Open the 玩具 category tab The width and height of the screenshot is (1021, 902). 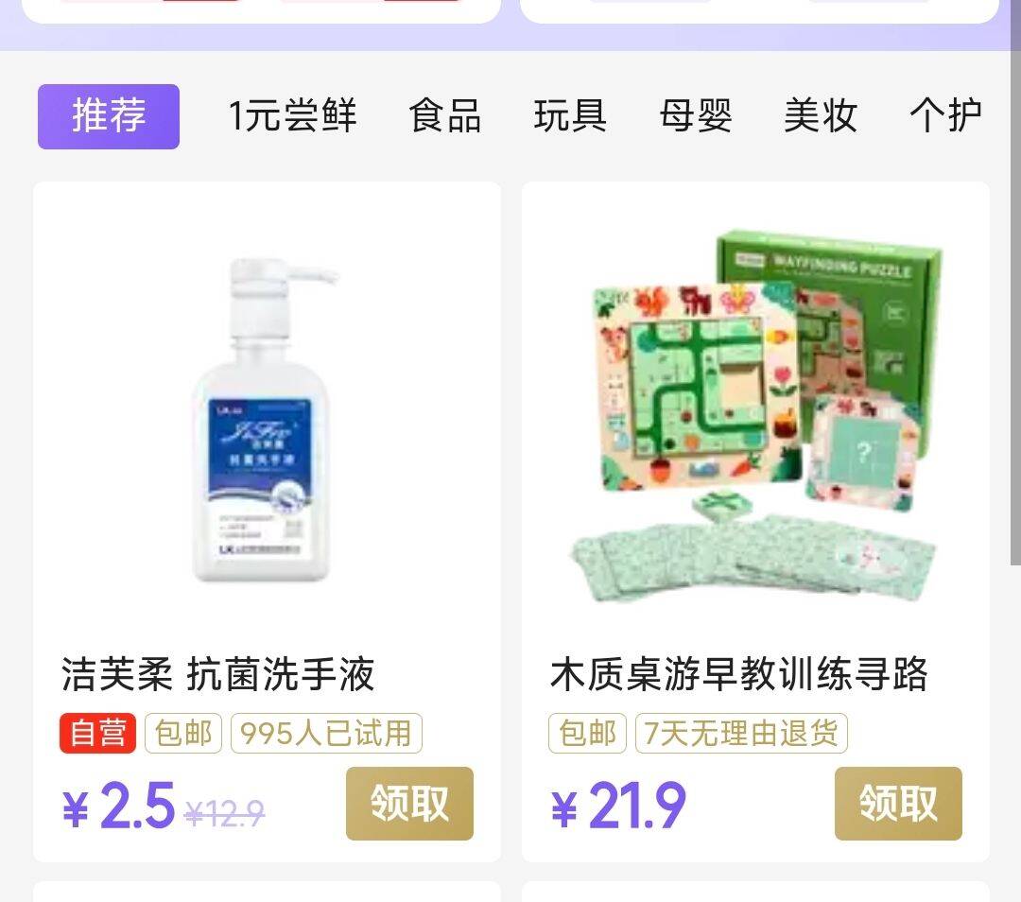click(x=570, y=116)
